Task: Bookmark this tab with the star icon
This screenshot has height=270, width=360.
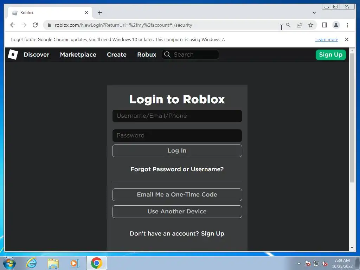Action: [x=311, y=25]
